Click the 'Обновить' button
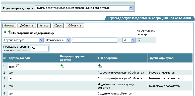 (x=75, y=26)
